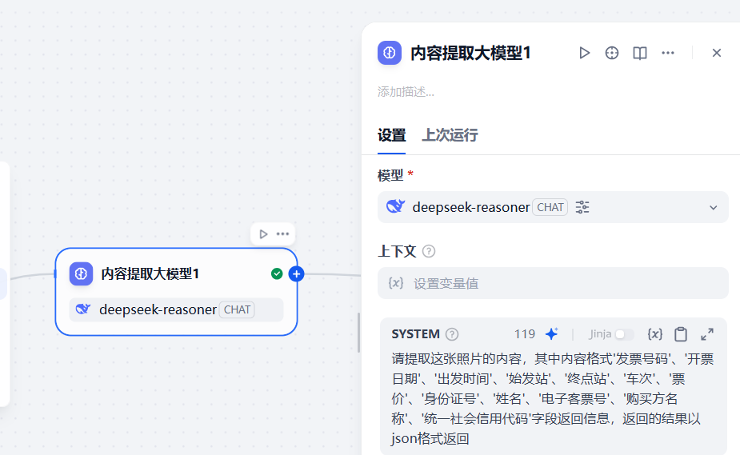Close the 内容提取大模型1 settings panel

tap(717, 53)
